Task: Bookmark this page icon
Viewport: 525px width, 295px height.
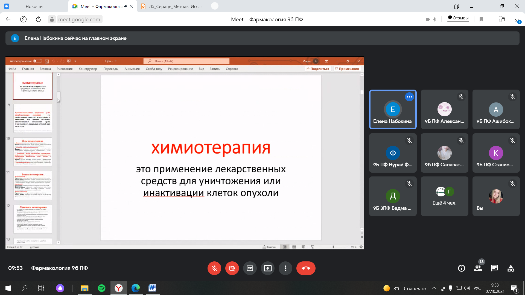Action: pyautogui.click(x=481, y=19)
